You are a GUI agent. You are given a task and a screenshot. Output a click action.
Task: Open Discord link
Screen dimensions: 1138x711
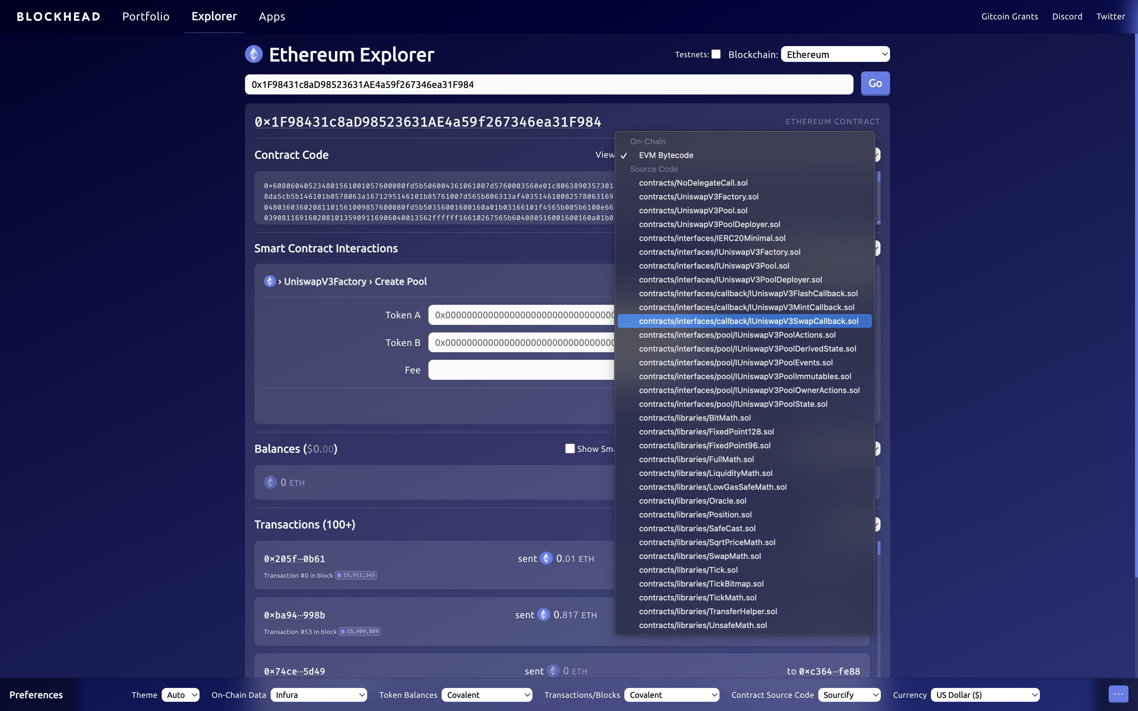(1067, 16)
